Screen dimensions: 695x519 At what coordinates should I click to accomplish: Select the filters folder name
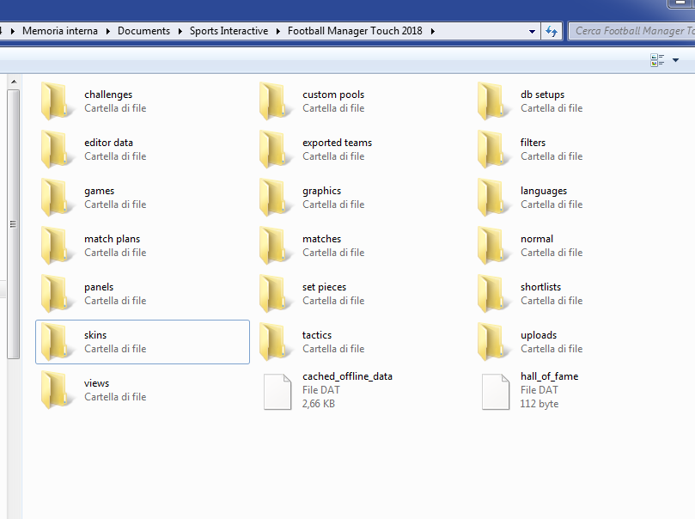533,143
